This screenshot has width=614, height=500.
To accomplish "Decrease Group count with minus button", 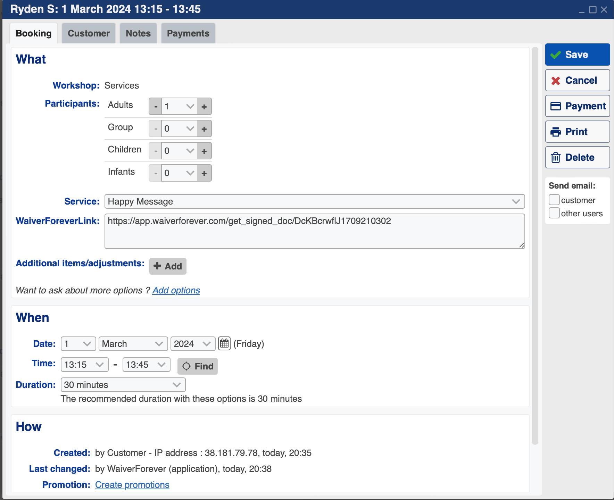I will point(156,129).
